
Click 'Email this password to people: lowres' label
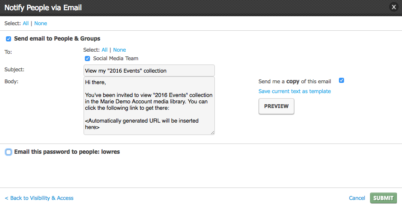click(67, 152)
